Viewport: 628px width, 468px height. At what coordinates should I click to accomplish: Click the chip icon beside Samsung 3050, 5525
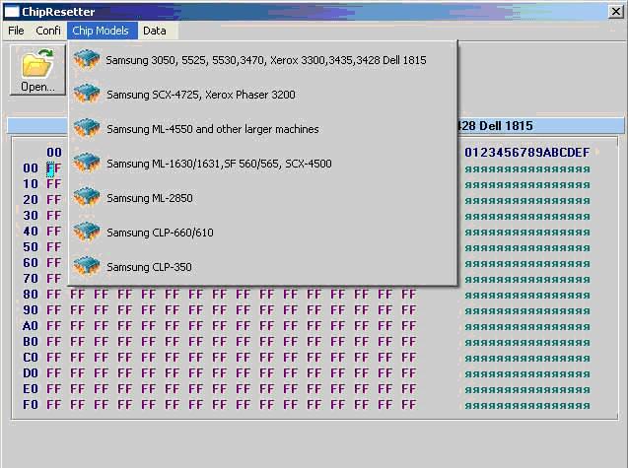click(x=87, y=60)
